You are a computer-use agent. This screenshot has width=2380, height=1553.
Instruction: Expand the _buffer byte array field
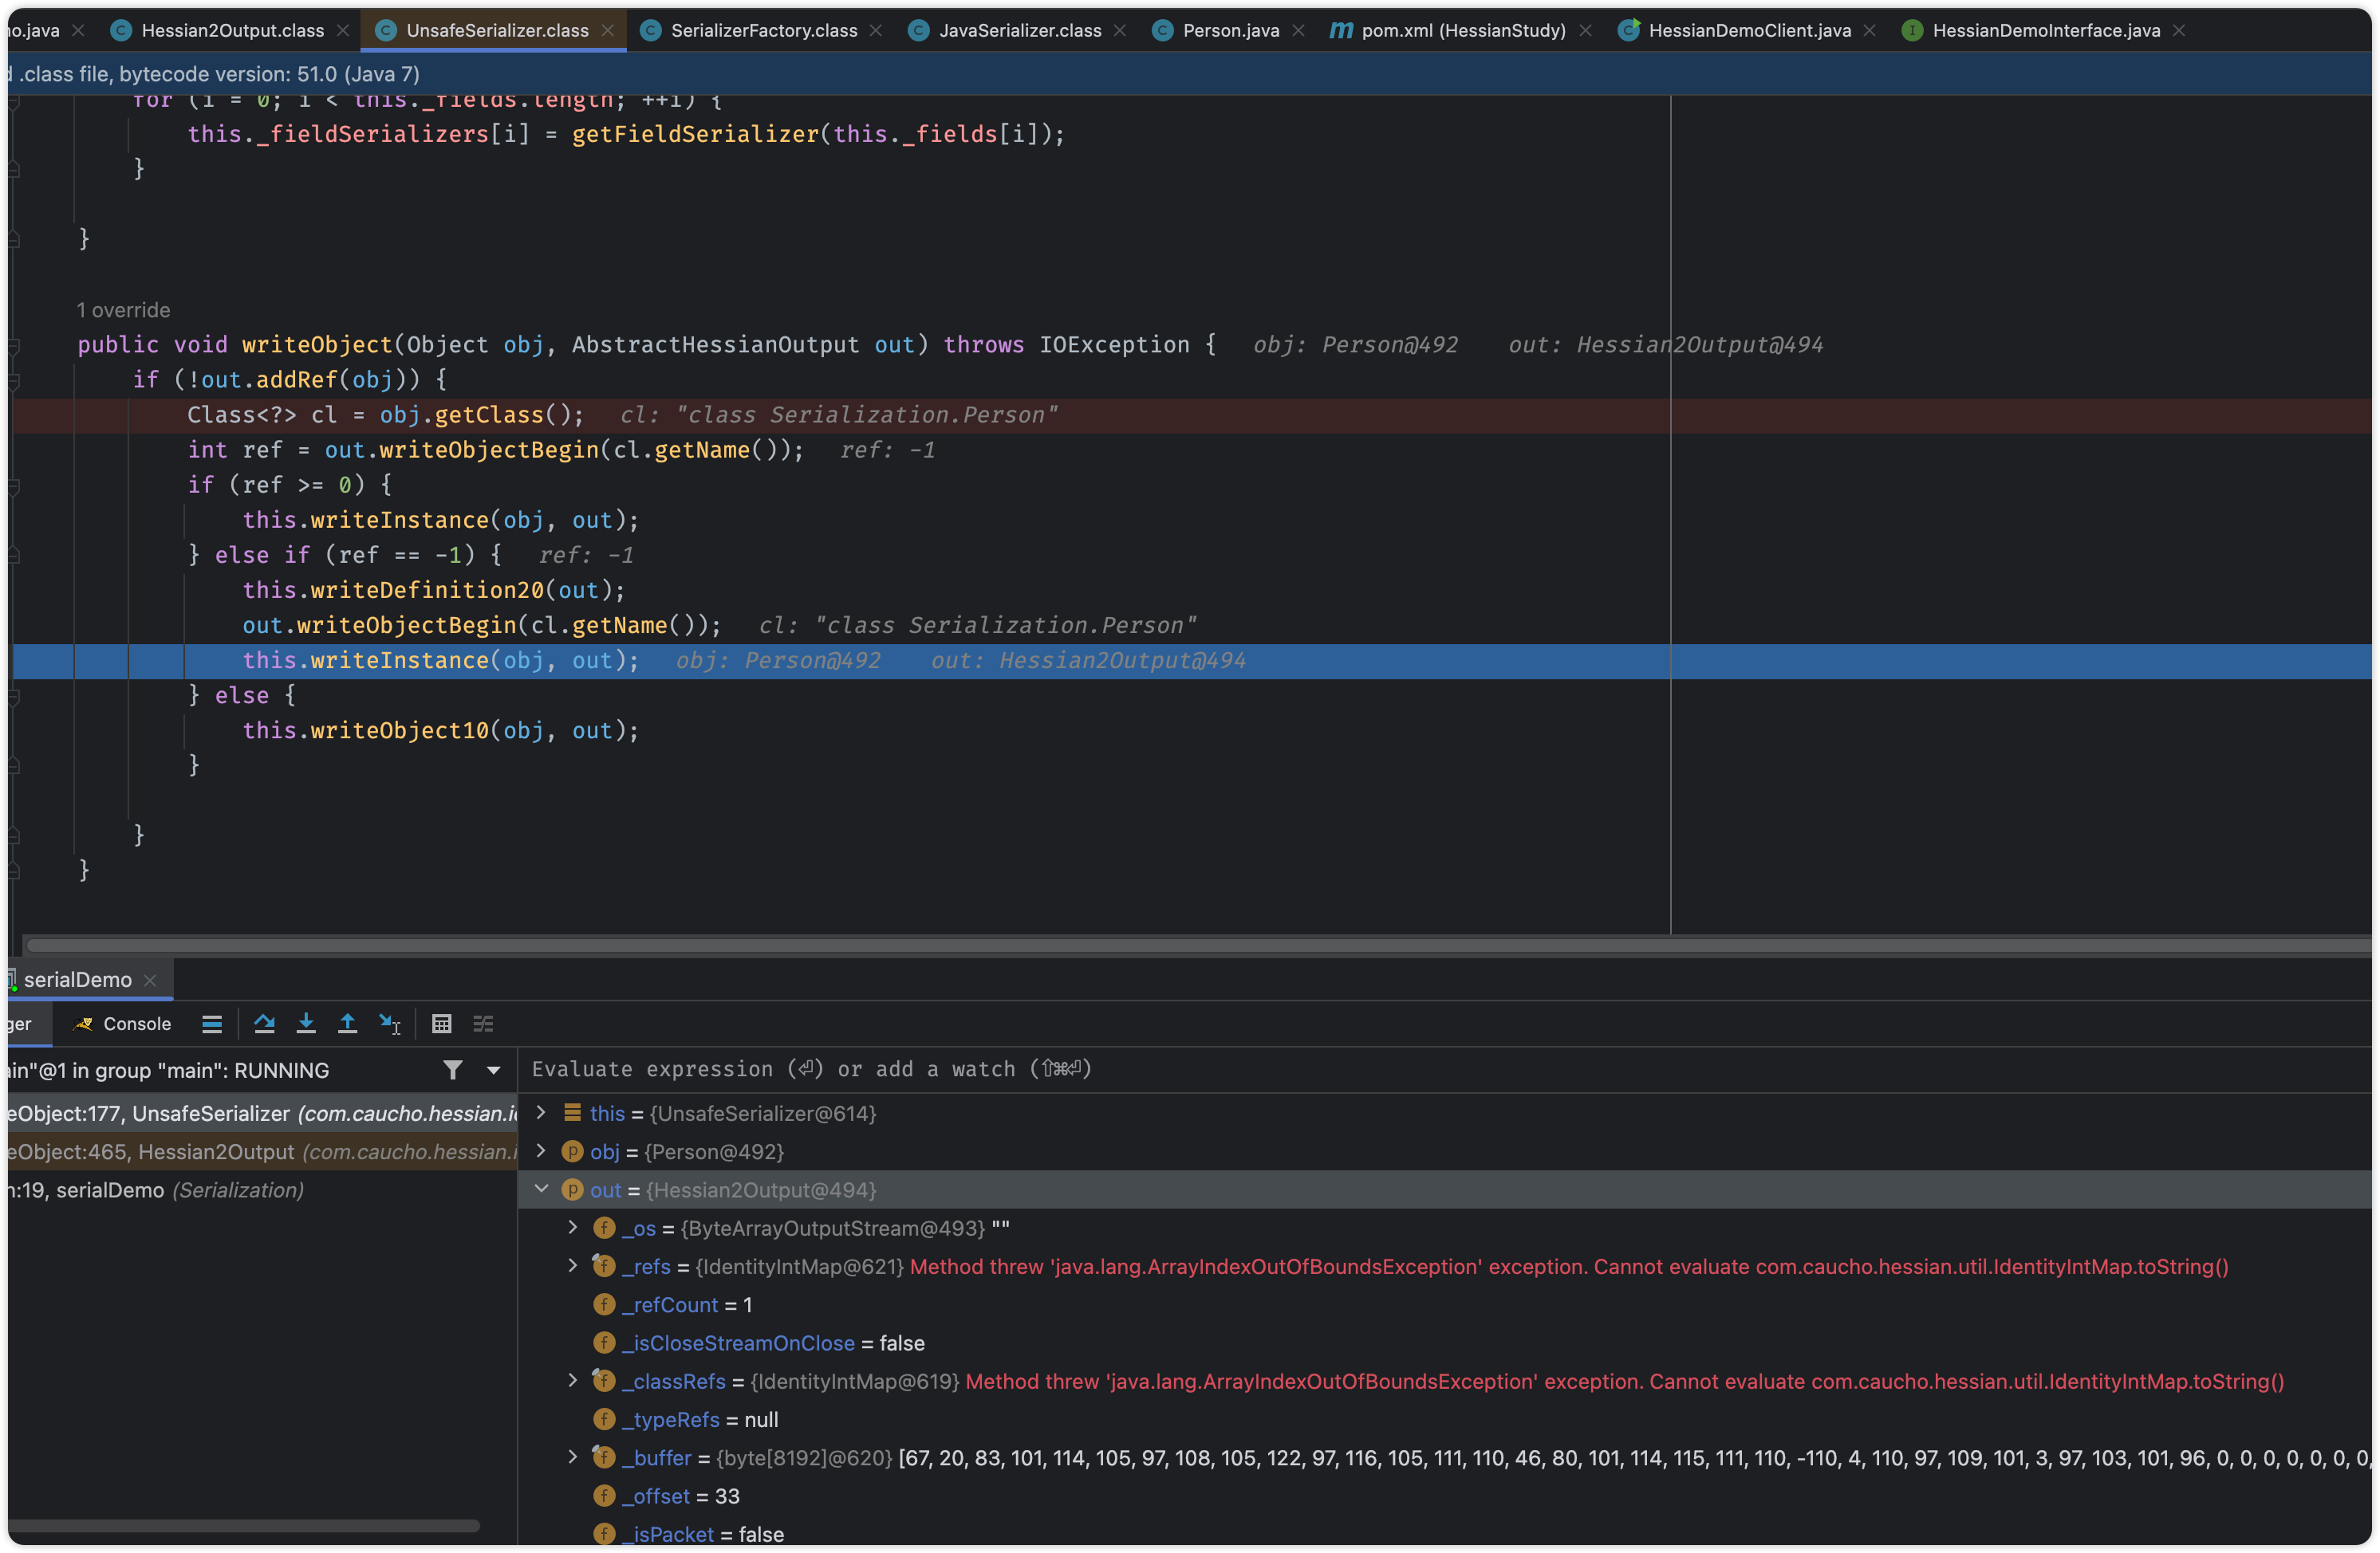572,1457
